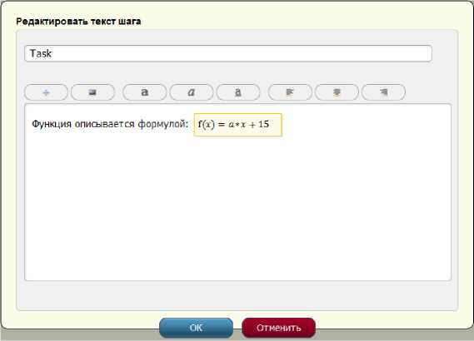The image size is (474, 341).
Task: Select the yellow formula box f(x)
Action: click(x=238, y=125)
